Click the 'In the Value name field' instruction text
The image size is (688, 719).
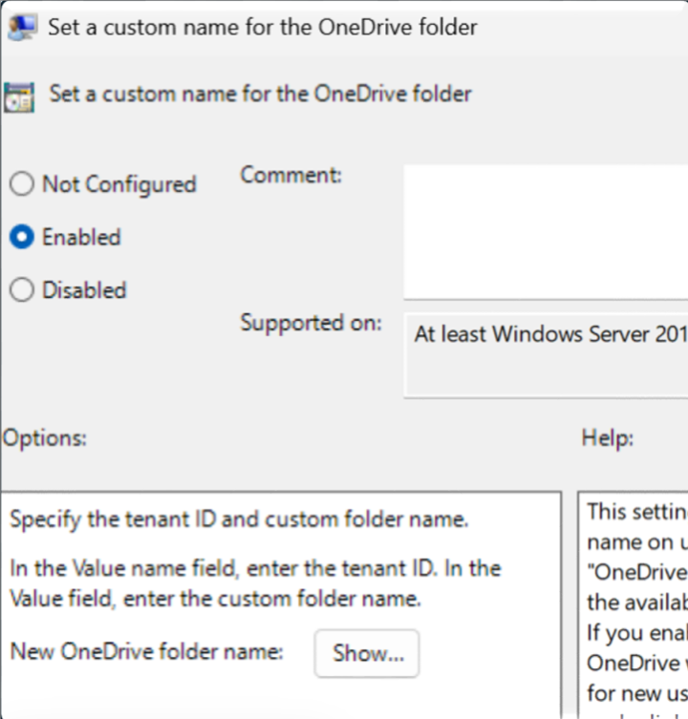255,583
